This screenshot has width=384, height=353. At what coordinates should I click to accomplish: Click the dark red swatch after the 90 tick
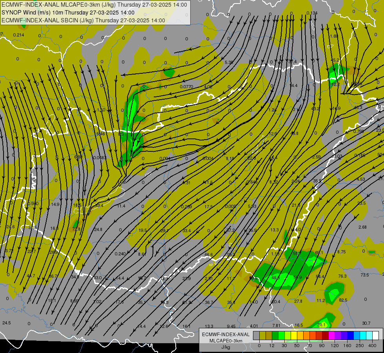(x=325, y=335)
